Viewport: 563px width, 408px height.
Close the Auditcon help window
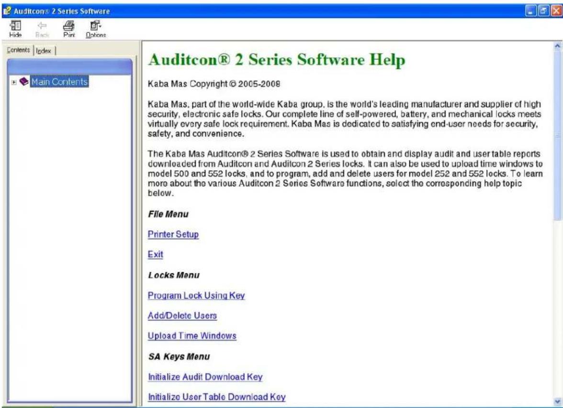point(556,11)
